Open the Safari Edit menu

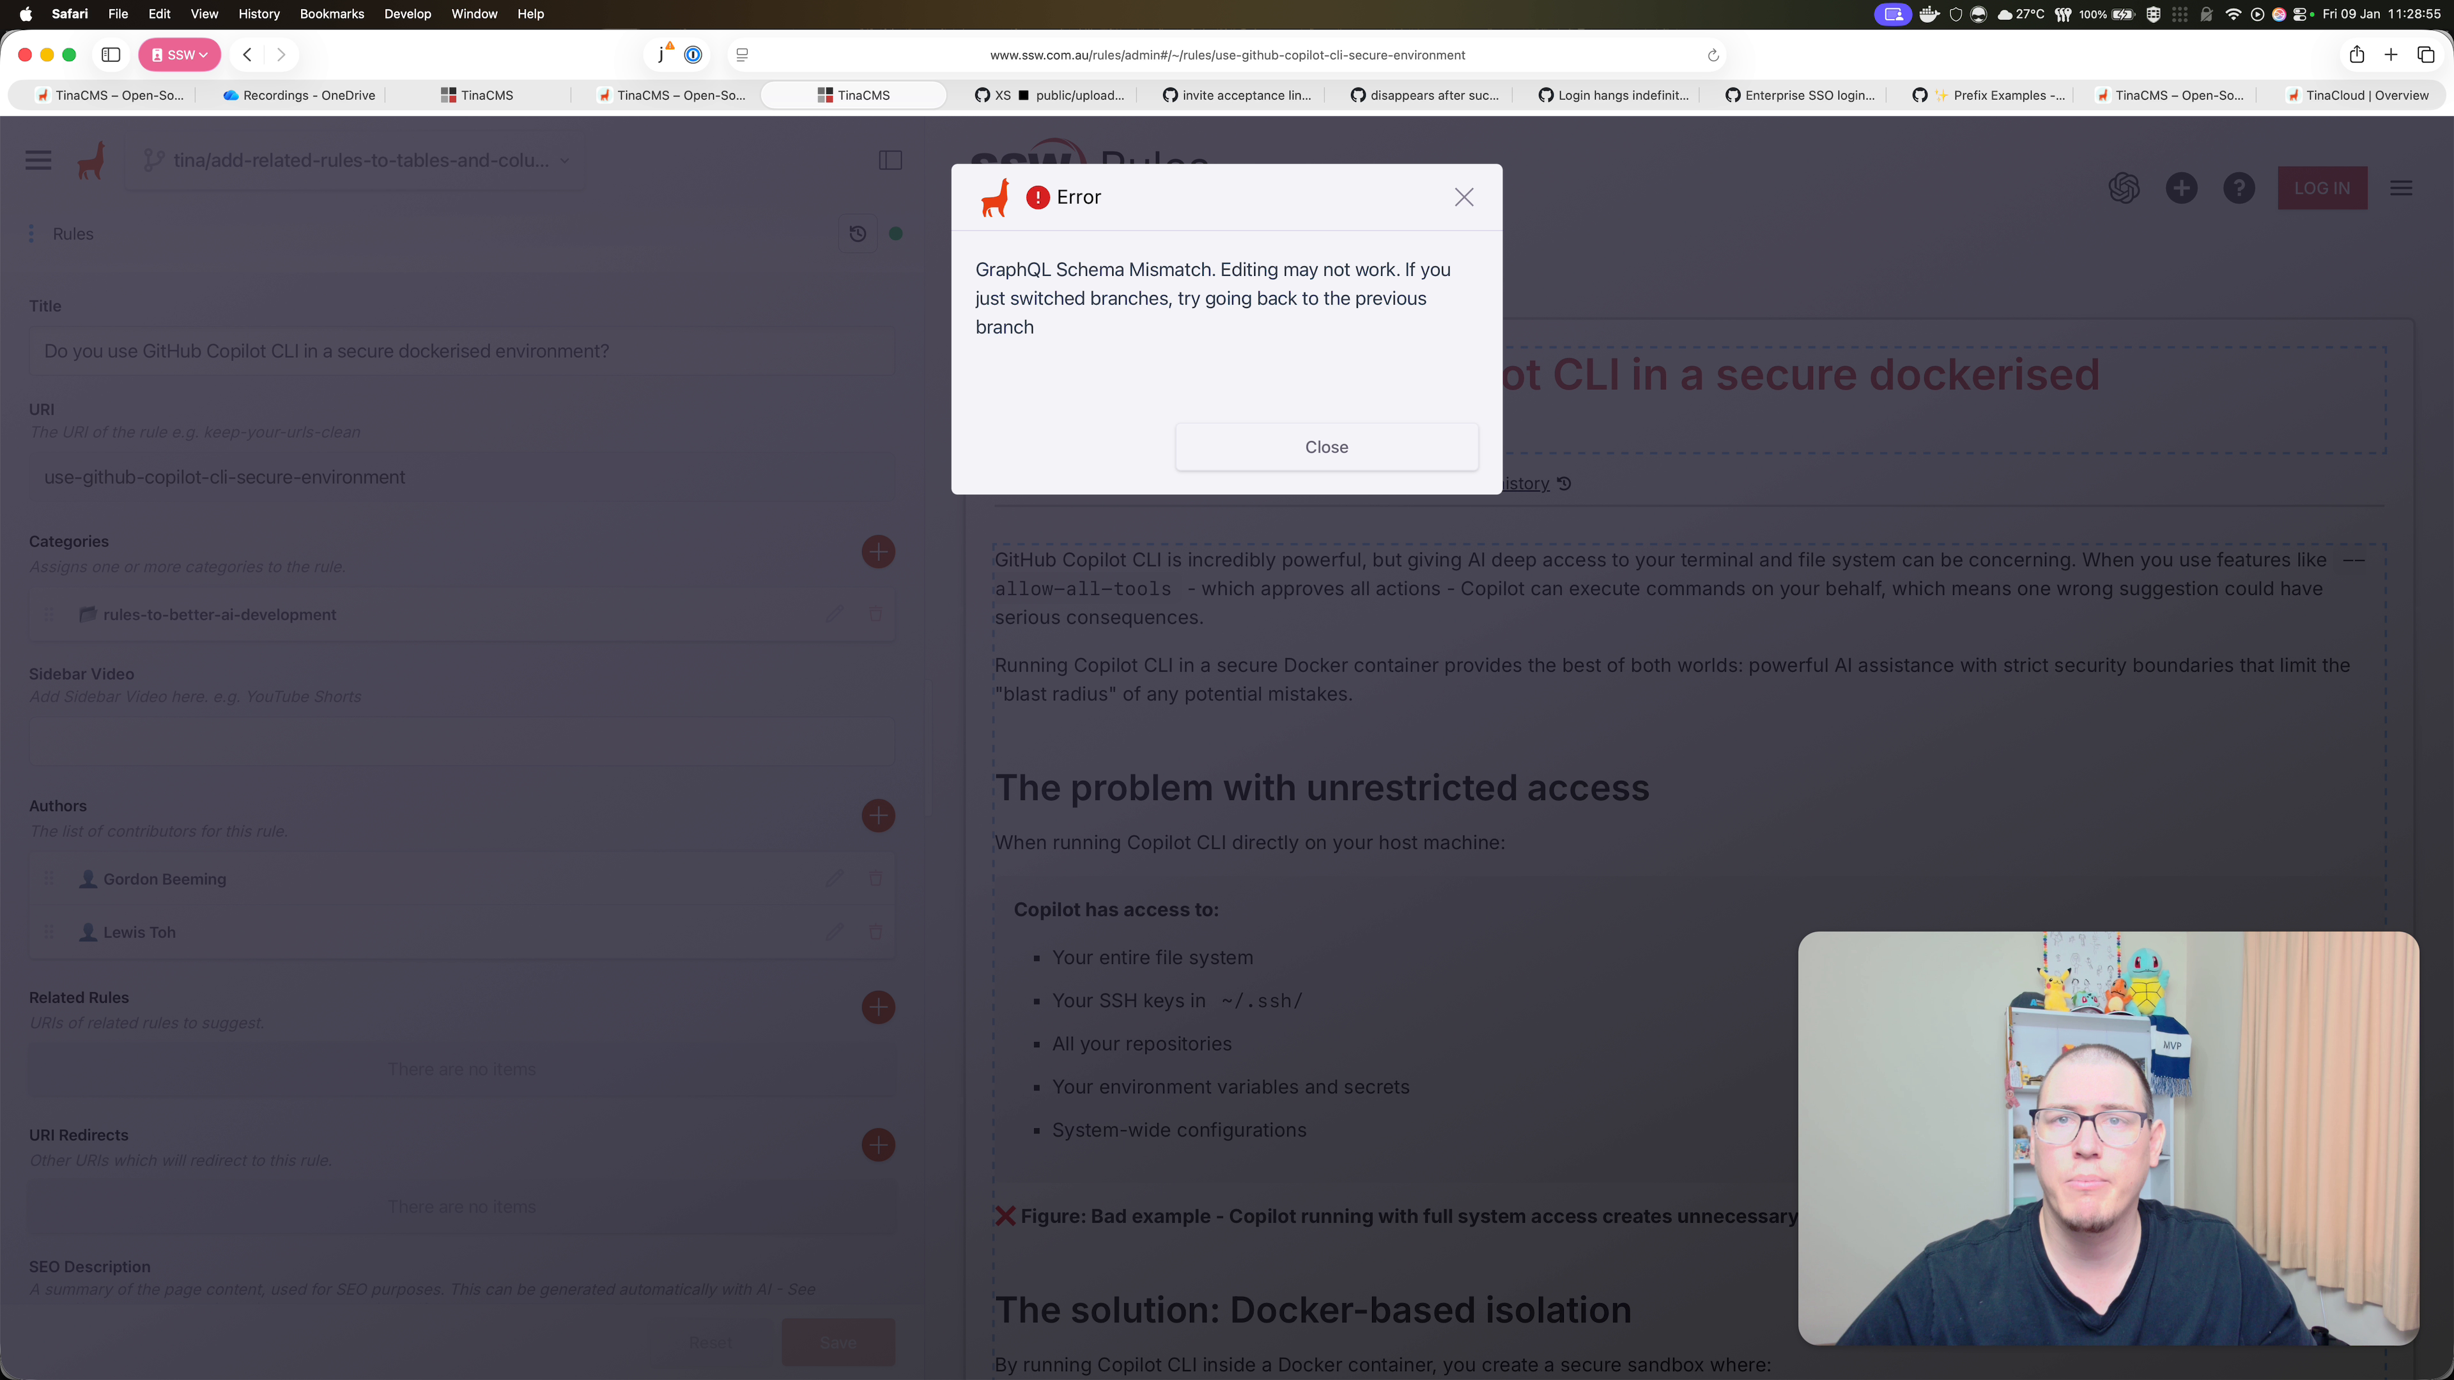pyautogui.click(x=159, y=13)
